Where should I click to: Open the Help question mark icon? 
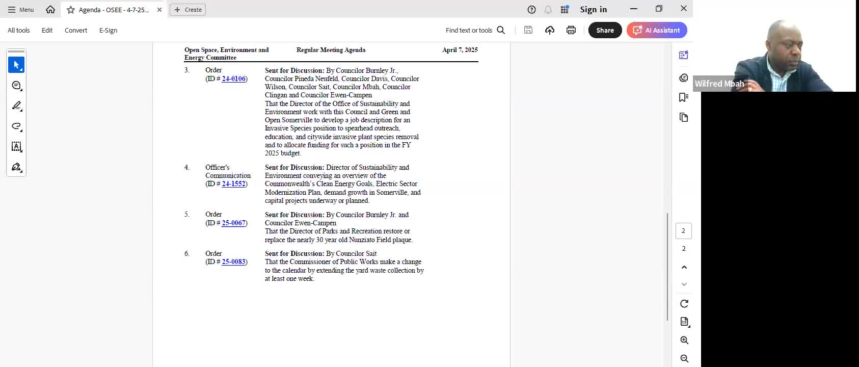click(531, 10)
